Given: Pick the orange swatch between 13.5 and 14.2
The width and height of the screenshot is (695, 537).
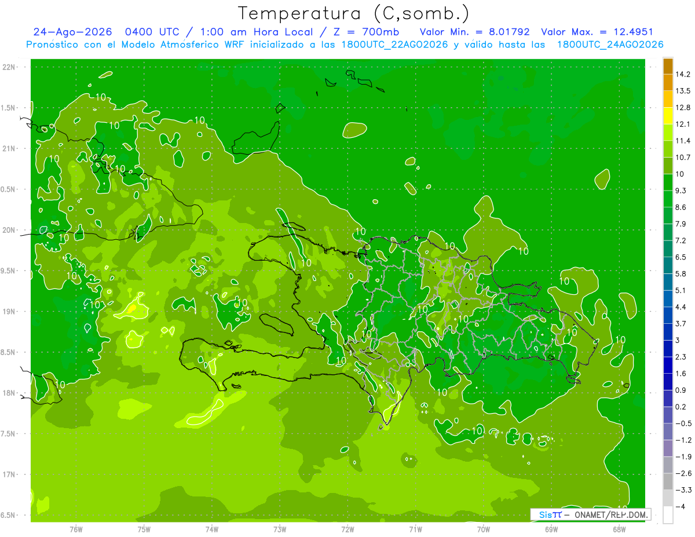Looking at the screenshot, I should 668,83.
